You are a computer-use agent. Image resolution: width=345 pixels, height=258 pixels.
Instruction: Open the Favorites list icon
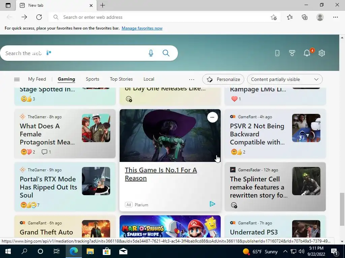click(290, 17)
